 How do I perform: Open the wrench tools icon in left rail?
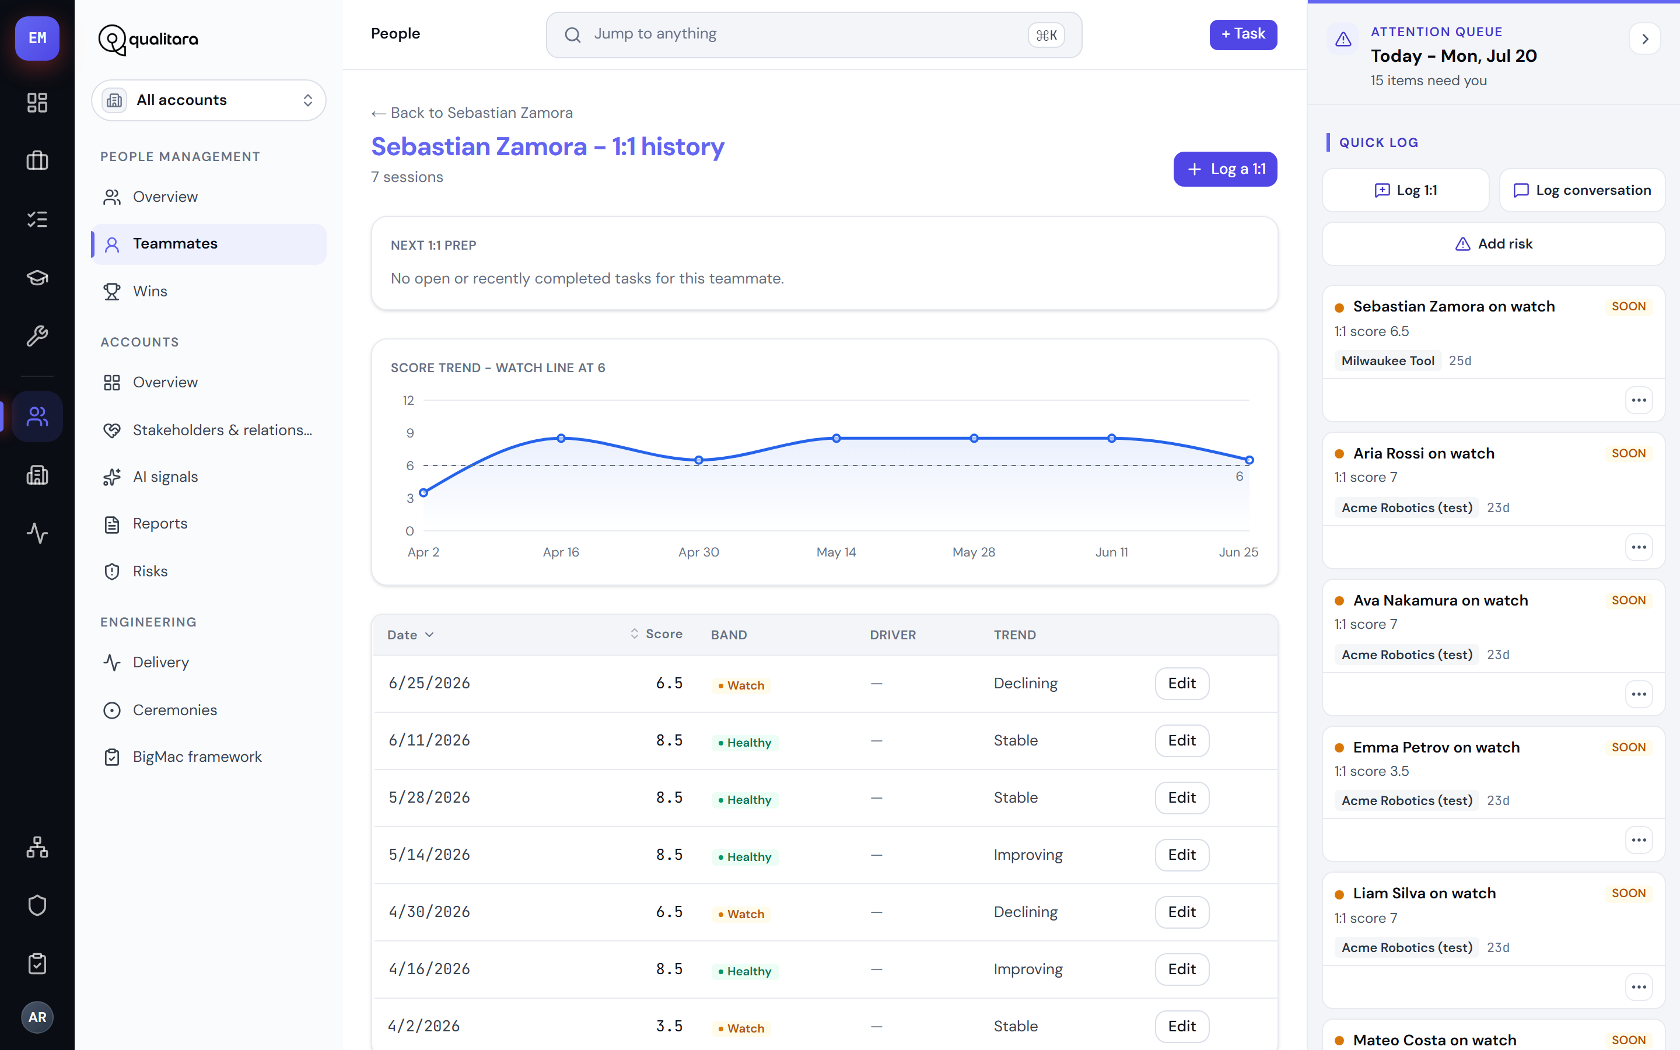click(37, 336)
